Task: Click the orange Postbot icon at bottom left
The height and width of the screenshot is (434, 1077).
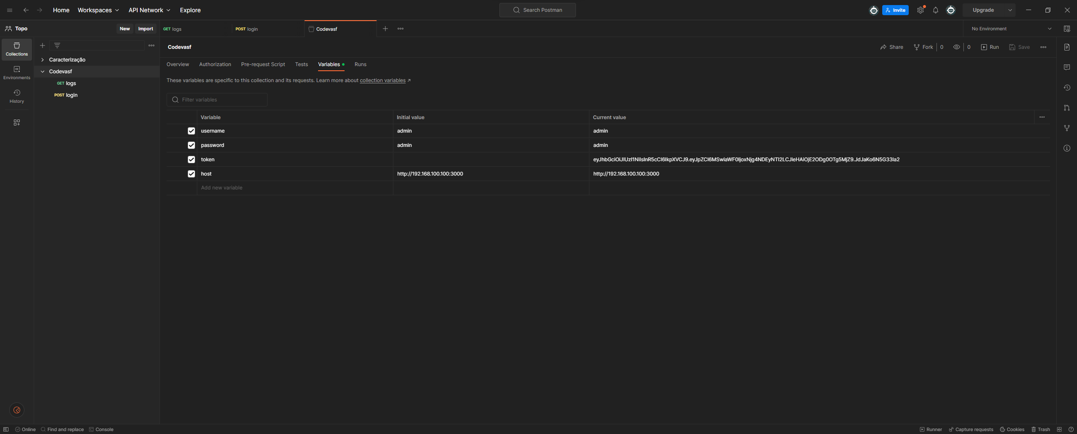Action: click(17, 410)
